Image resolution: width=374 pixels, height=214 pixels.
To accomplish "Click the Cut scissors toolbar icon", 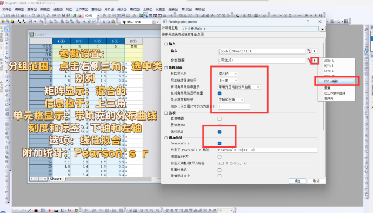I will click(104, 22).
